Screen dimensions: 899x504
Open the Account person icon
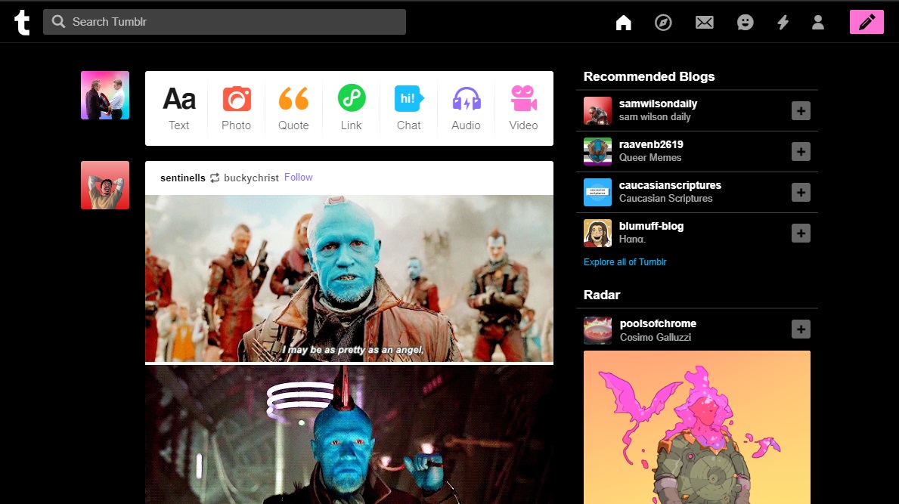818,23
